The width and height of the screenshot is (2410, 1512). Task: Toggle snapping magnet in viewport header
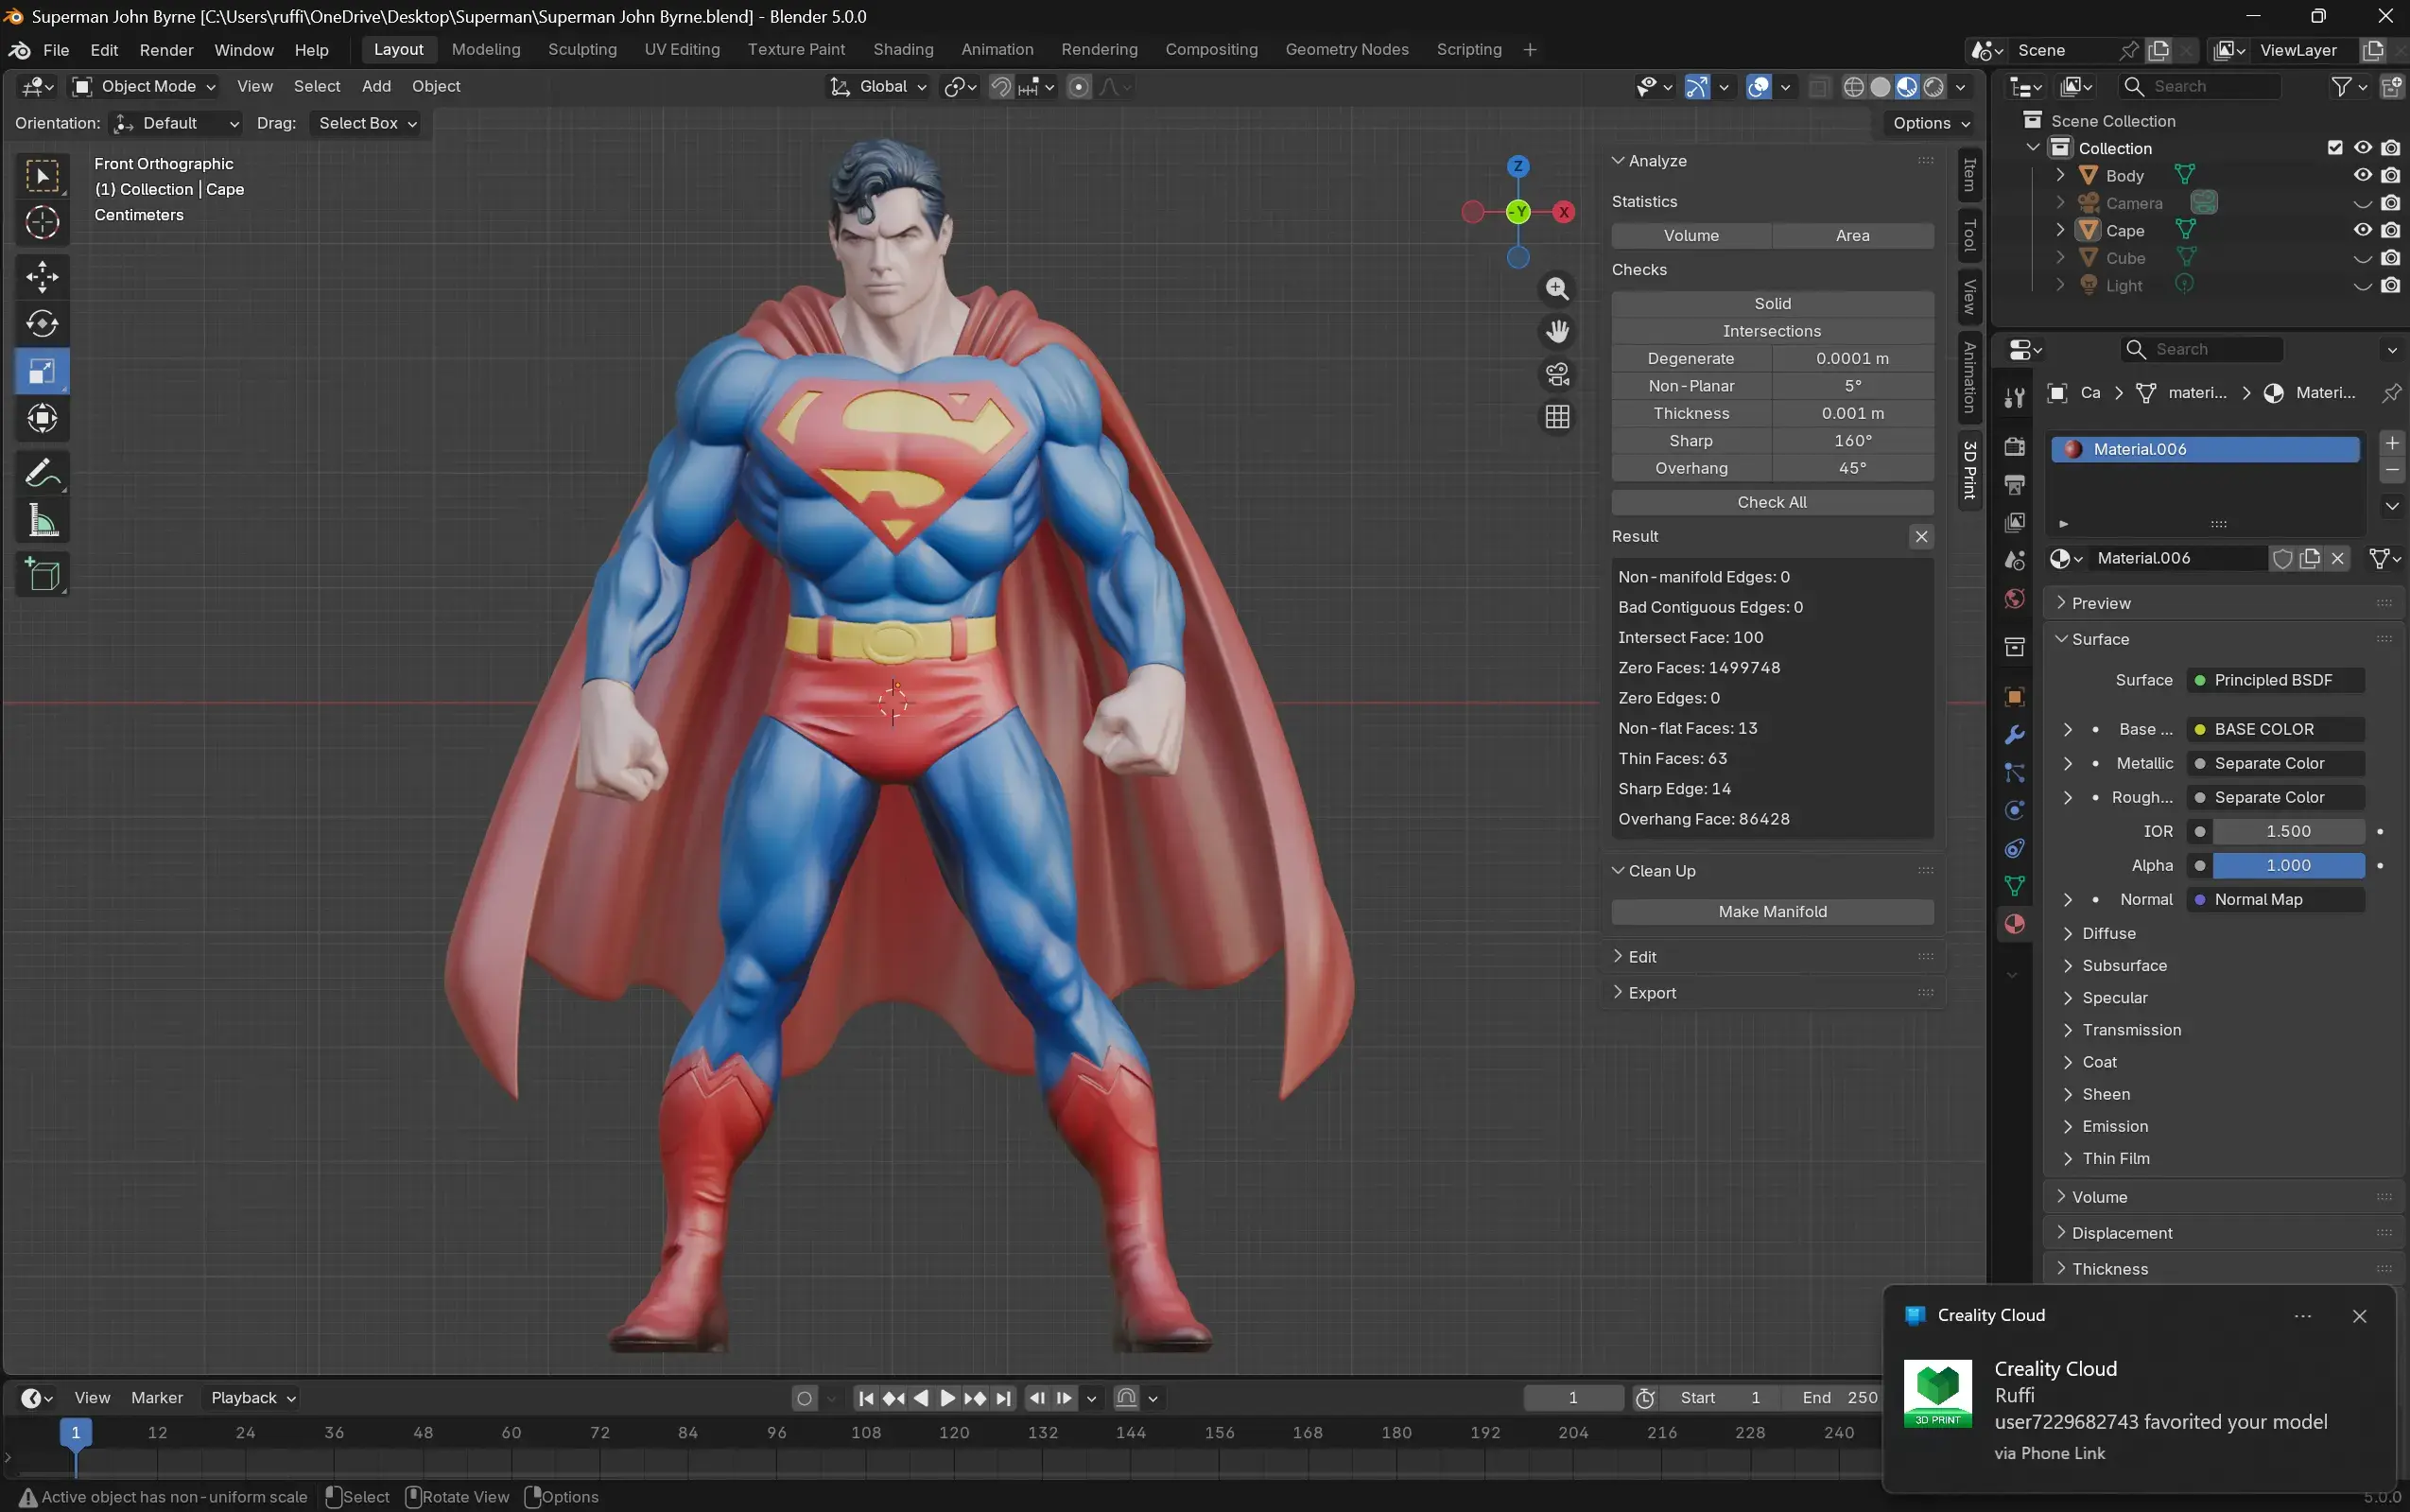point(1000,87)
